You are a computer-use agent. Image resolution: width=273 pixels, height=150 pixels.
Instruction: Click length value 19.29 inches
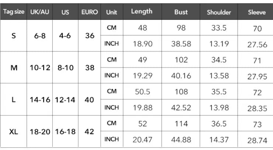click(142, 76)
